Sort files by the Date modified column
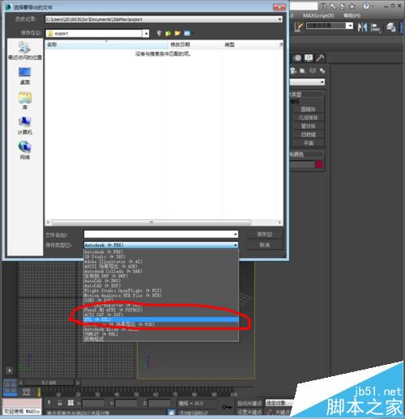Image resolution: width=405 pixels, height=419 pixels. tap(195, 44)
